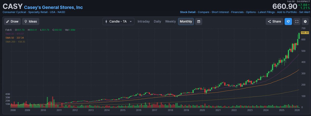Open the chart settings gear
The width and height of the screenshot is (311, 116).
[305, 21]
